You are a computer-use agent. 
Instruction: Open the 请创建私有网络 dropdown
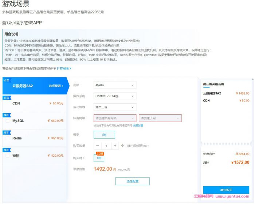point(115,118)
